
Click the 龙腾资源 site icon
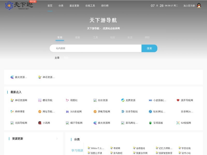(x=123, y=100)
